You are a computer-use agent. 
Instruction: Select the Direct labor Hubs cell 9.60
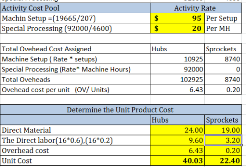177,140
